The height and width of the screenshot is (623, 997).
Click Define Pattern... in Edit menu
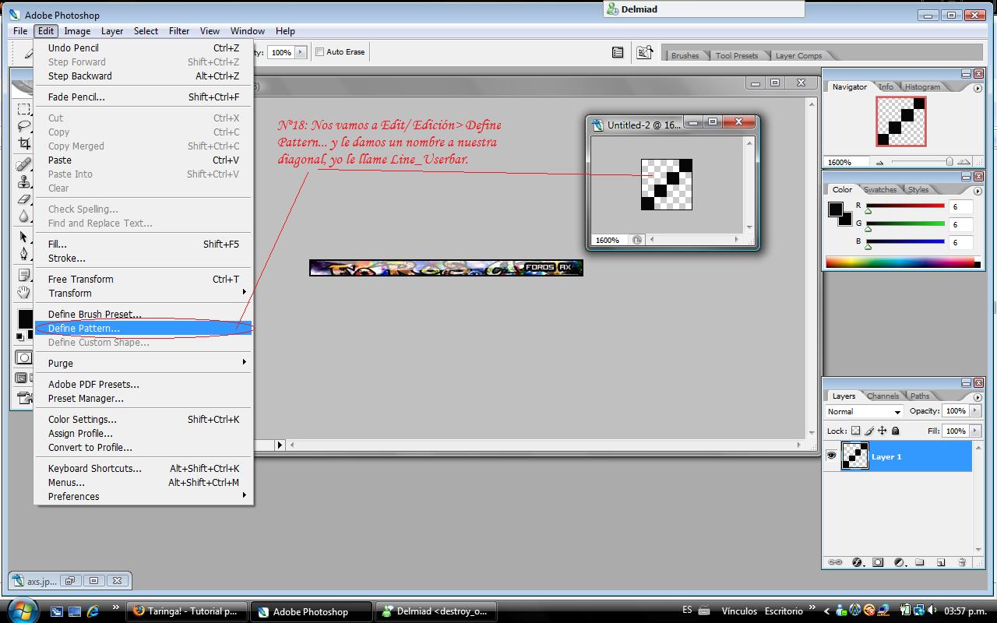[143, 329]
